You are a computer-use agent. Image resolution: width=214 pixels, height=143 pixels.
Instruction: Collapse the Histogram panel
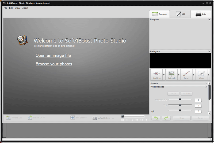pyautogui.click(x=209, y=51)
